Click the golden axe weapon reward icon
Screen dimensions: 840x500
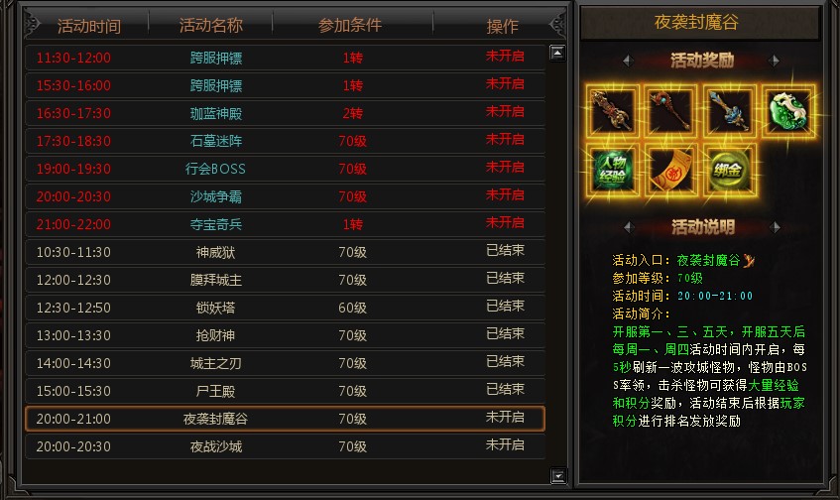click(x=612, y=111)
